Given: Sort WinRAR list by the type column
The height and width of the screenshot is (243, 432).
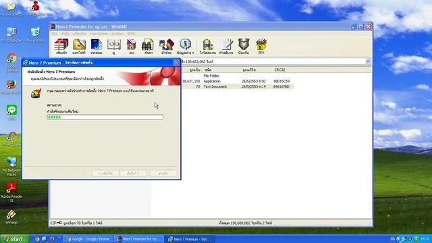Looking at the screenshot, I should point(208,70).
